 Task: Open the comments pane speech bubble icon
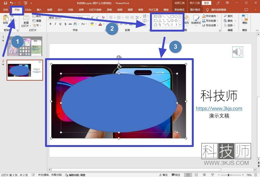pos(246,10)
